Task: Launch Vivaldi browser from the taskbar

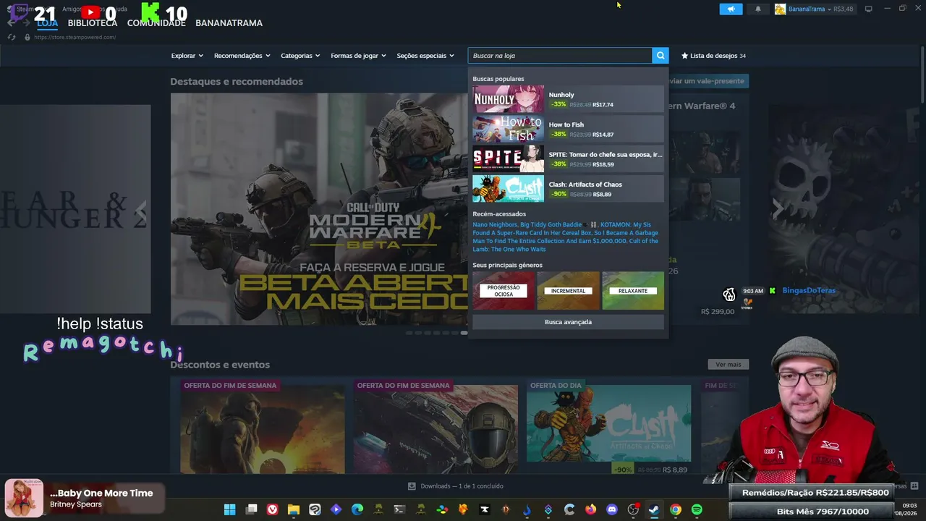Action: click(x=273, y=509)
